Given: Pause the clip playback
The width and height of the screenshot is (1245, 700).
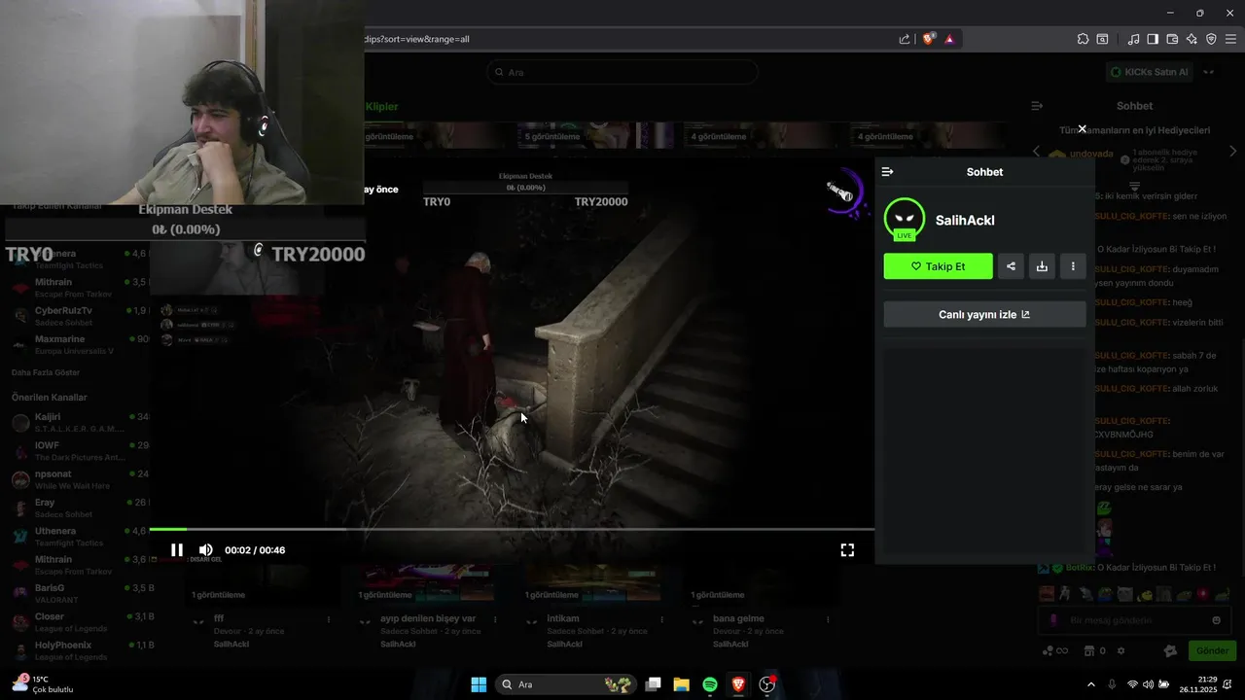Looking at the screenshot, I should click(x=177, y=550).
